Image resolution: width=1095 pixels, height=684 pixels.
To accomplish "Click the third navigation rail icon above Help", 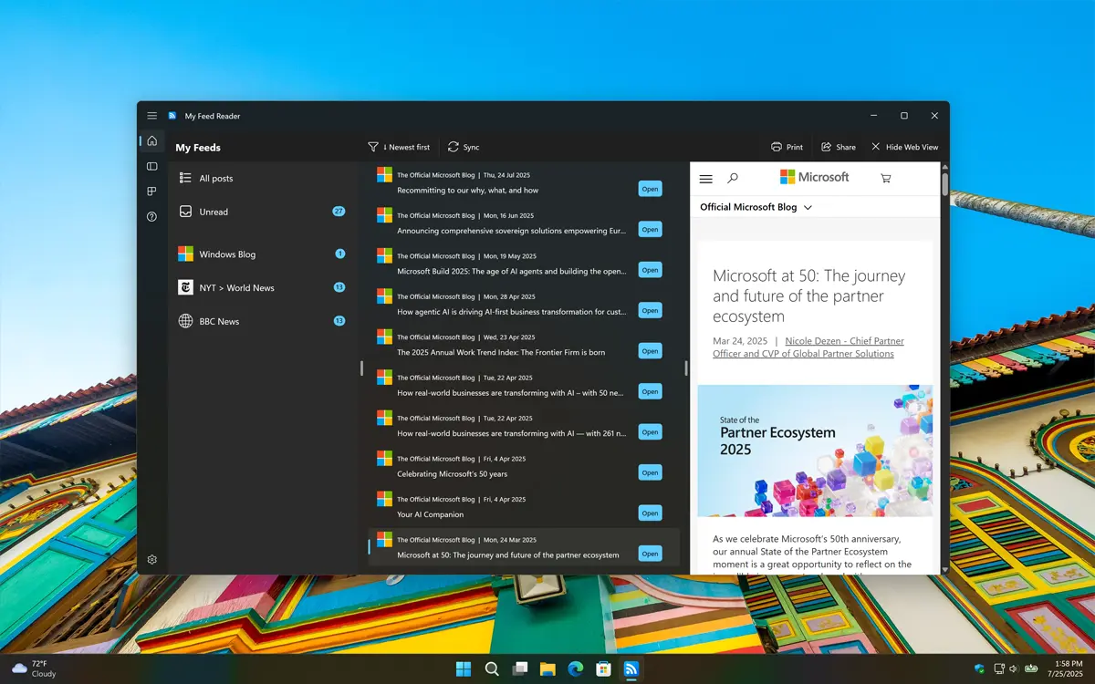I will (x=152, y=192).
